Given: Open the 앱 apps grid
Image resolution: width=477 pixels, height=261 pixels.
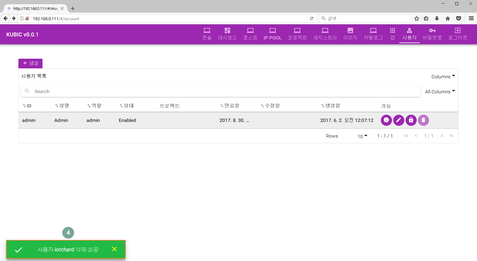Looking at the screenshot, I should point(393,34).
